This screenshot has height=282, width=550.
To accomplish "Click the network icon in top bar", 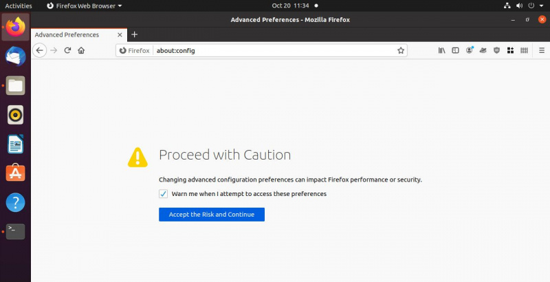I will click(x=507, y=6).
